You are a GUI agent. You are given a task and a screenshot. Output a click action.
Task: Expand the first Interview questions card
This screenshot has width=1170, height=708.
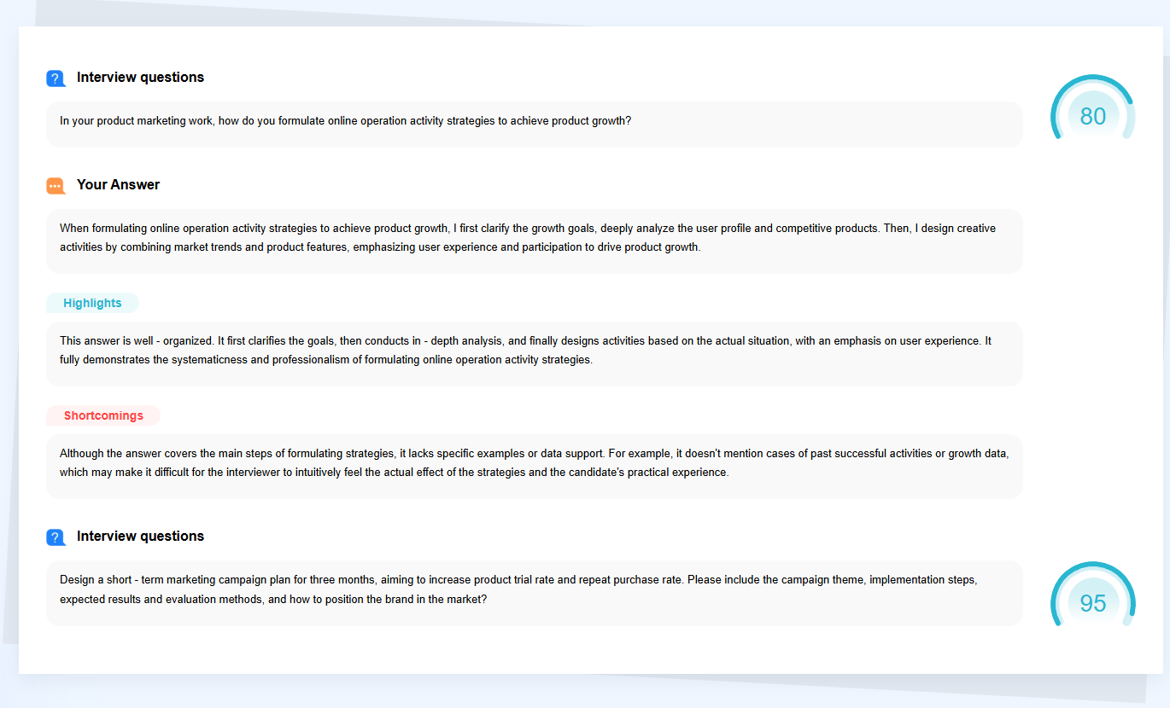pyautogui.click(x=534, y=124)
